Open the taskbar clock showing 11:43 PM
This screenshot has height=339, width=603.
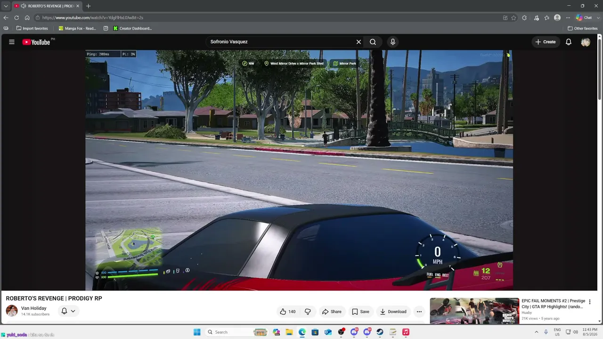point(590,332)
